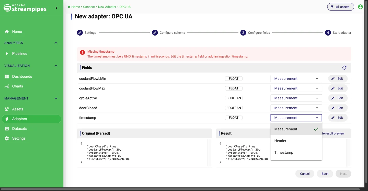Click FLOAT type badge of coolantFlowLMin
The width and height of the screenshot is (368, 191).
click(234, 79)
